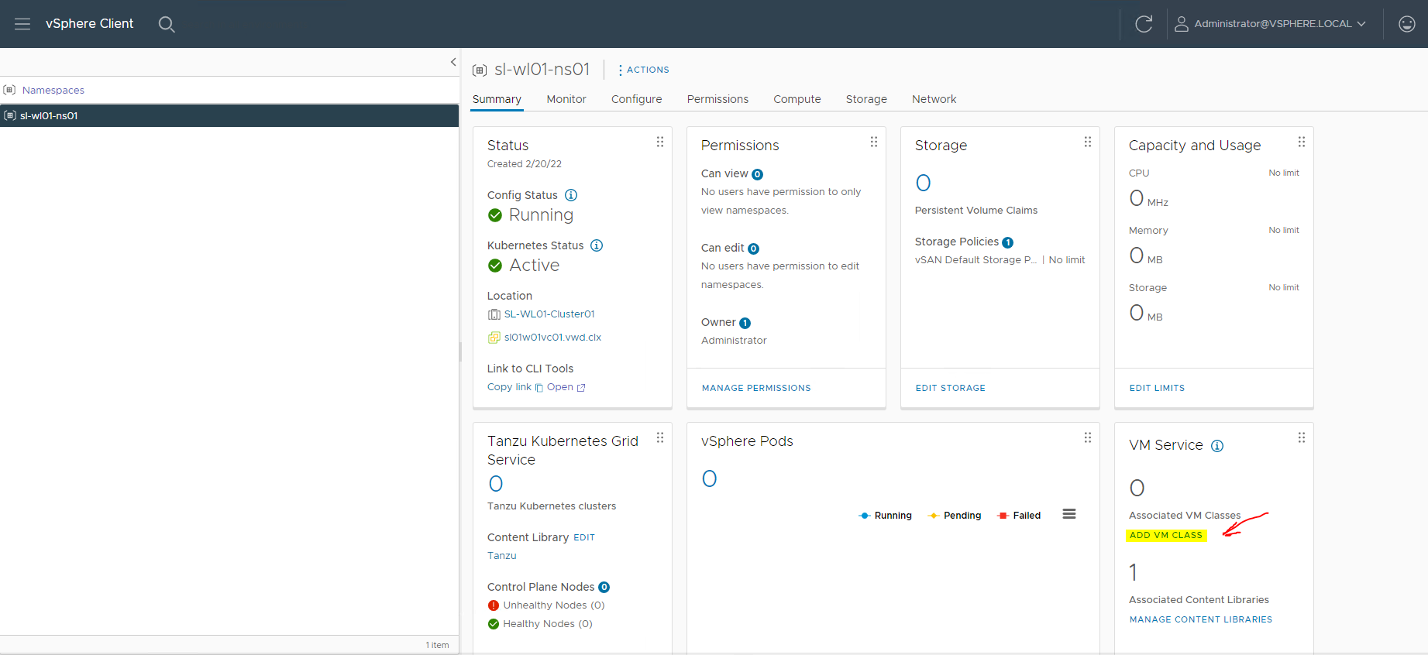This screenshot has width=1428, height=655.
Task: Click the VM Service card drag handle
Action: click(x=1302, y=437)
